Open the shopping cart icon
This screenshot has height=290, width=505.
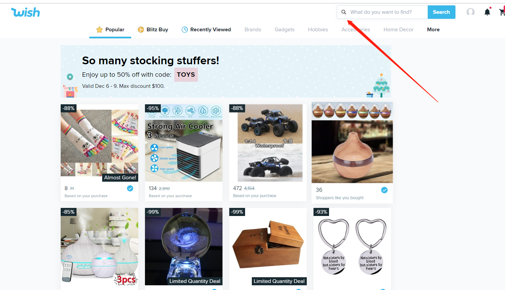point(502,12)
